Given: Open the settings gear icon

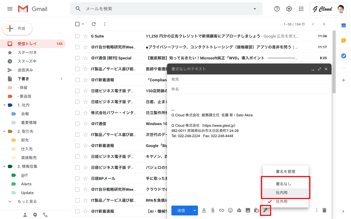Looking at the screenshot, I should tap(289, 9).
